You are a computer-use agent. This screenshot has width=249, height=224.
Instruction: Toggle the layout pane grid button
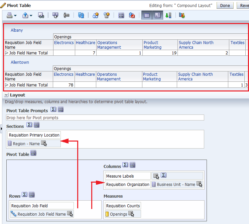pyautogui.click(x=147, y=15)
